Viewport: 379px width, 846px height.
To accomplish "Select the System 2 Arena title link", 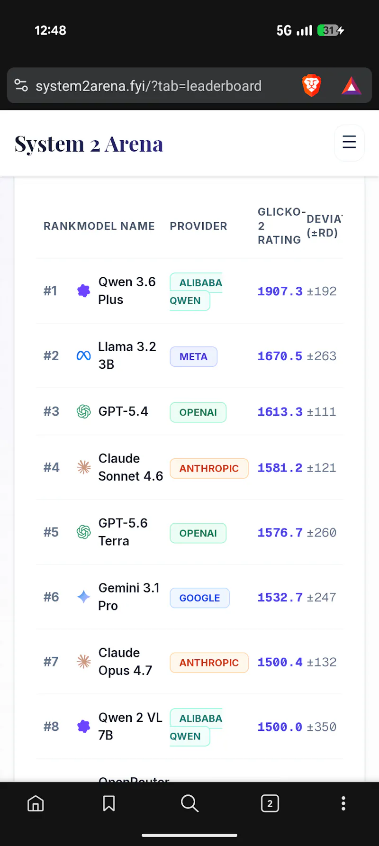I will click(x=89, y=144).
